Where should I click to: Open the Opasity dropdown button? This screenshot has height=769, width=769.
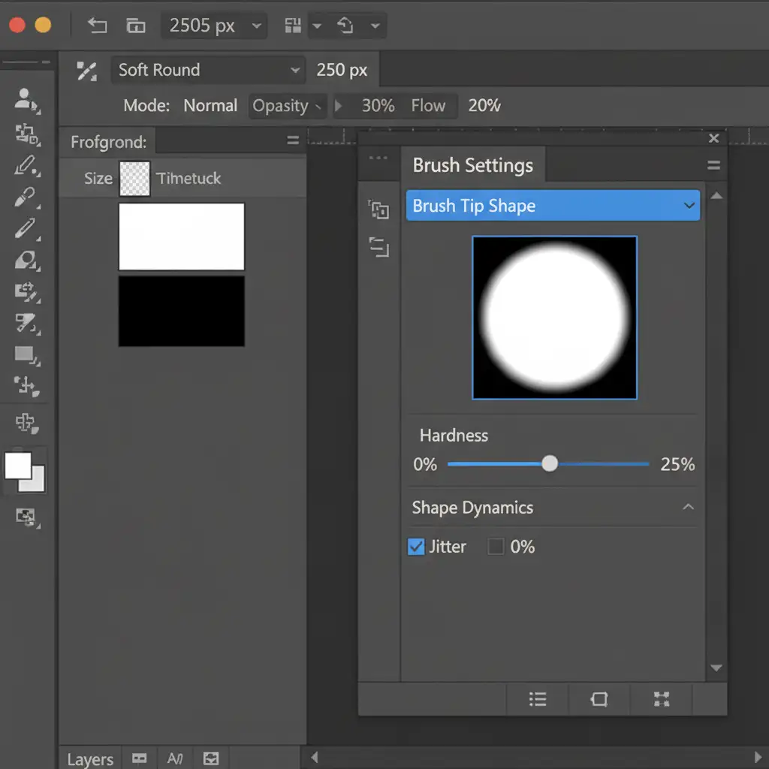(x=287, y=106)
